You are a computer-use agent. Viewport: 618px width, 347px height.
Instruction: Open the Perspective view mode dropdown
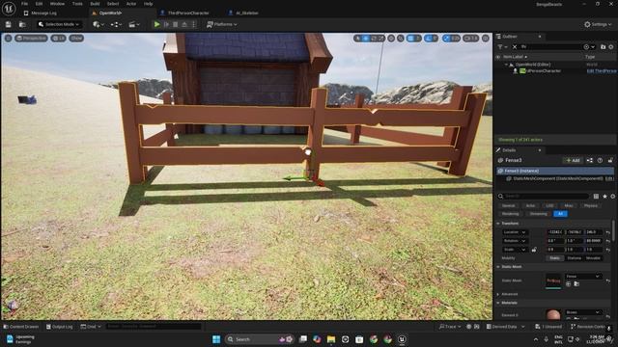point(31,39)
